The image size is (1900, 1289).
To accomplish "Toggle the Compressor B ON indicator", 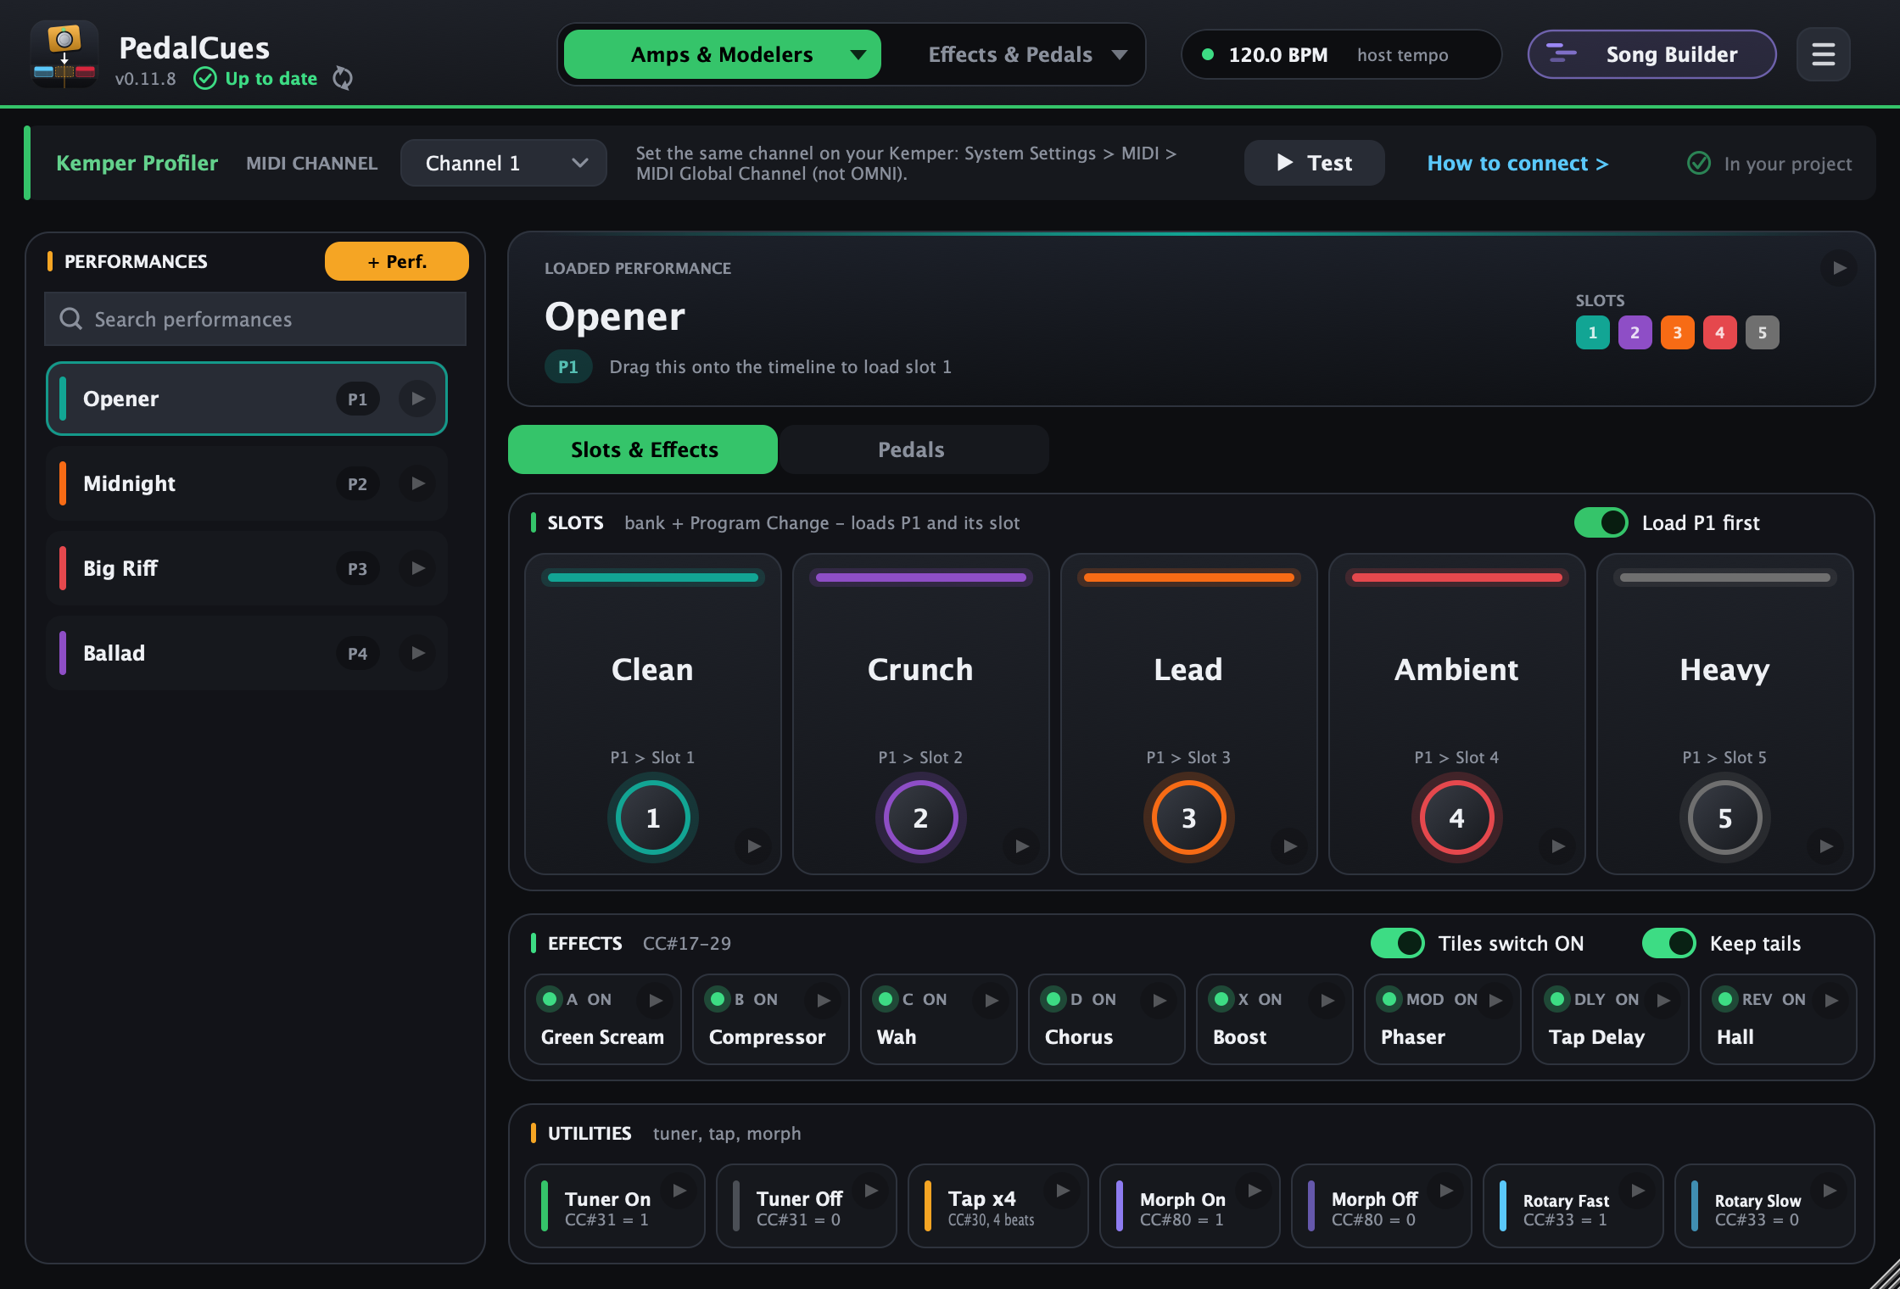I will pos(718,999).
